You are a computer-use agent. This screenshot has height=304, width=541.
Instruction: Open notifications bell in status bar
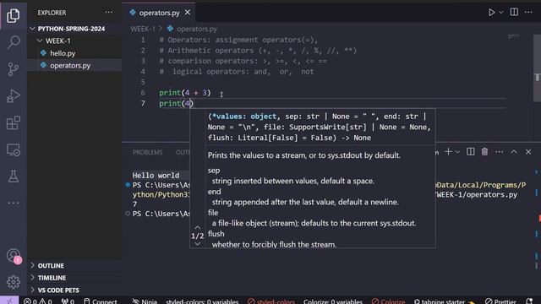(x=530, y=301)
